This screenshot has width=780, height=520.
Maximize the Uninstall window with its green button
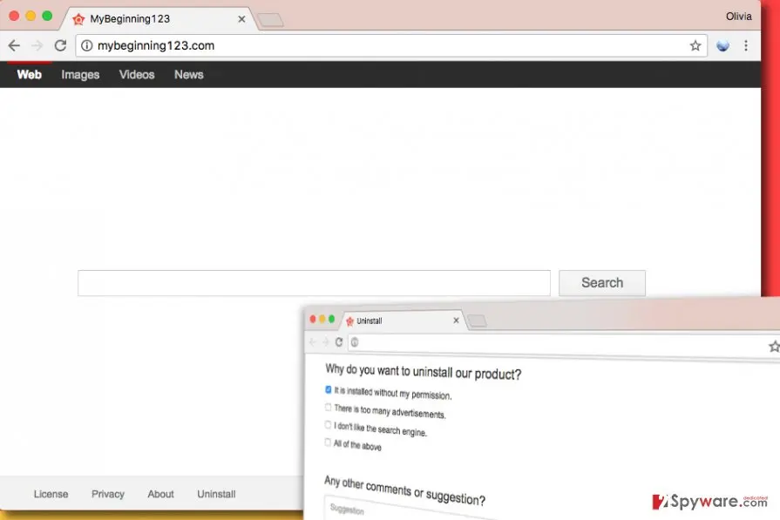click(x=332, y=319)
